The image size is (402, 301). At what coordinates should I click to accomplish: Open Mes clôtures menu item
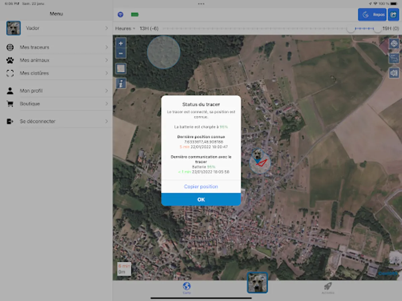56,73
